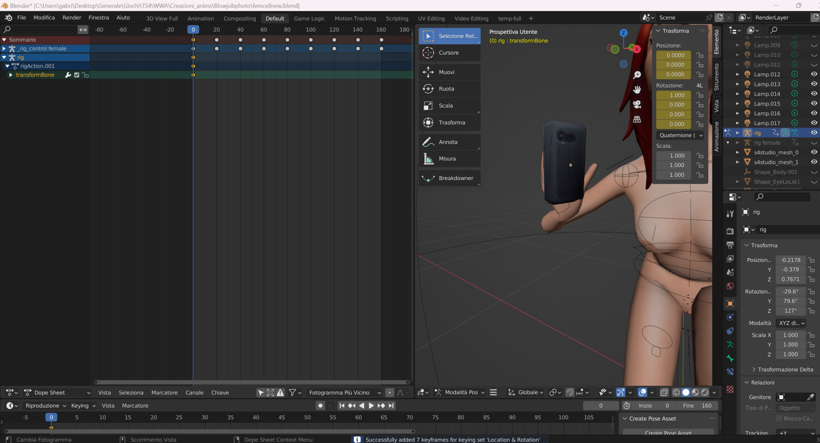Open the Tool properties tab icon
Viewport: 820px width, 443px height.
[730, 214]
